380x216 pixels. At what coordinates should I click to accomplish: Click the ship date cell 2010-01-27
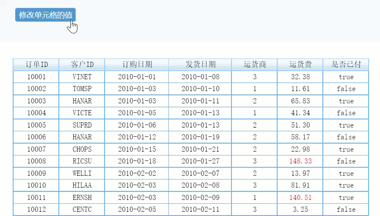[200, 161]
